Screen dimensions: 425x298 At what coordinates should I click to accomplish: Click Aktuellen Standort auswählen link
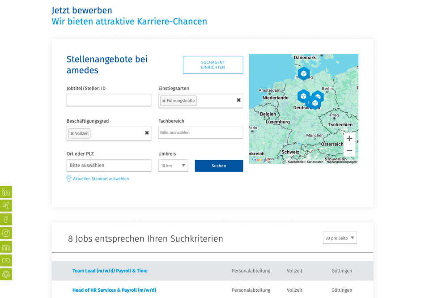pos(101,179)
